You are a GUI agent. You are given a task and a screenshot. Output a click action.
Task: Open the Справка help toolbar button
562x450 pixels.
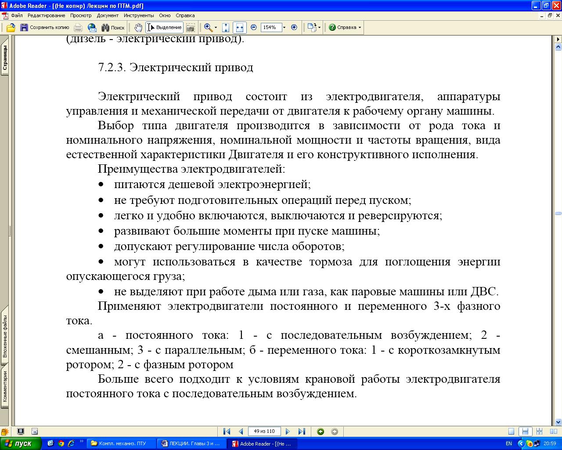[x=345, y=27]
